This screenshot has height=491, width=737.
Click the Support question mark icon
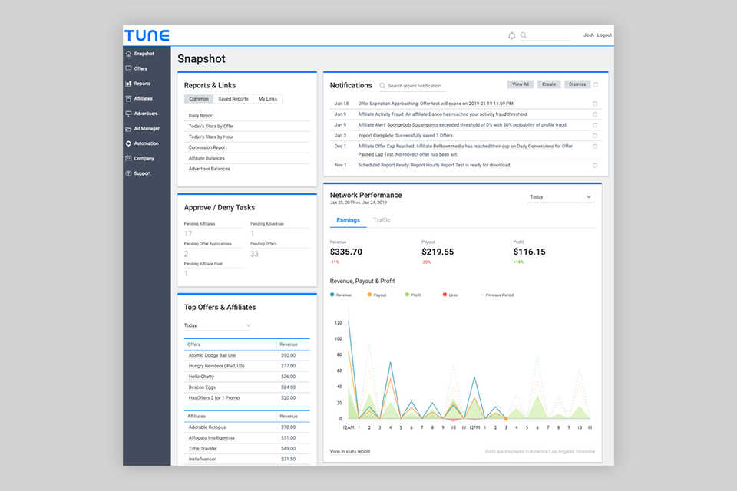[128, 174]
